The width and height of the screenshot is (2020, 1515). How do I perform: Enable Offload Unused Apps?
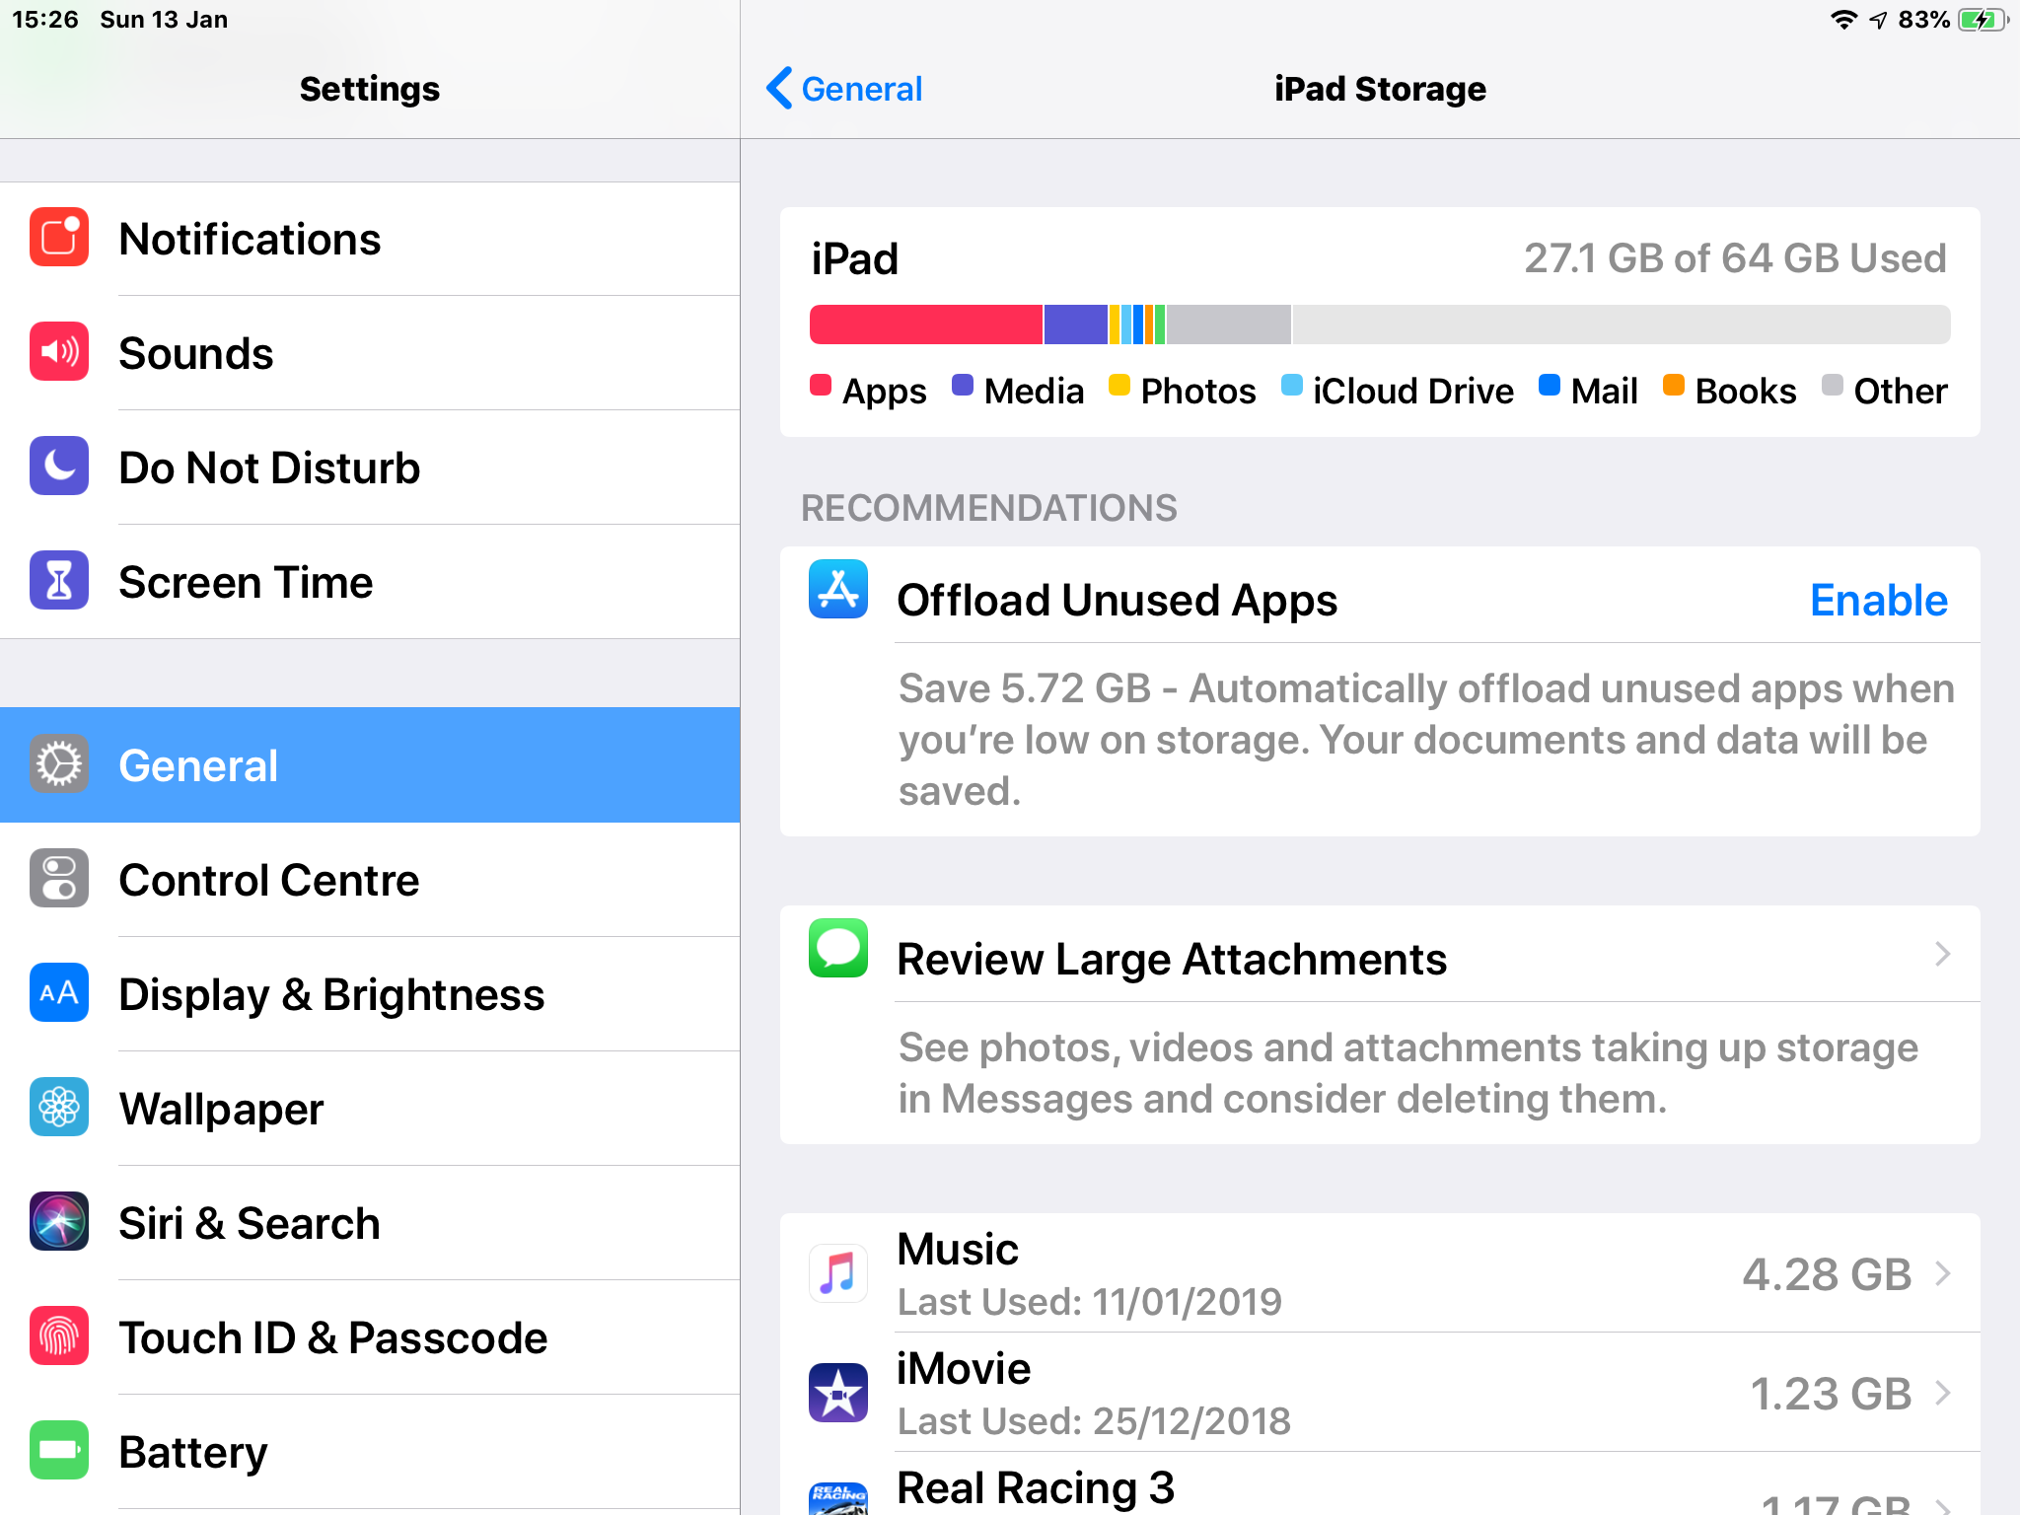(1878, 600)
